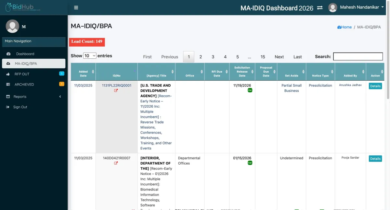This screenshot has height=210, width=390.
Task: Click the Search input field
Action: tap(358, 56)
